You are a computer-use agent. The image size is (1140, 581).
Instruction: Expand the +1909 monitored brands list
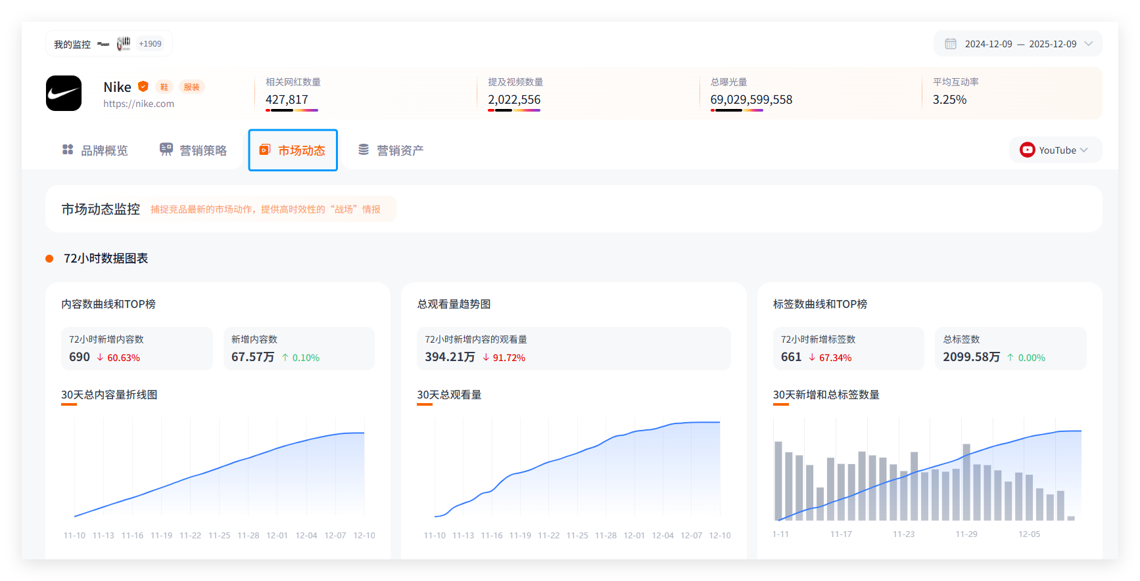pyautogui.click(x=150, y=44)
